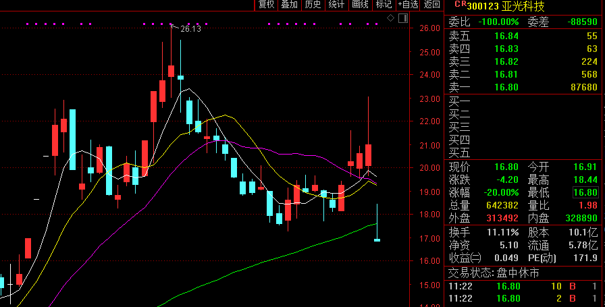This screenshot has height=307, width=605.
Task: Click the 26.13 high price label
Action: click(190, 29)
